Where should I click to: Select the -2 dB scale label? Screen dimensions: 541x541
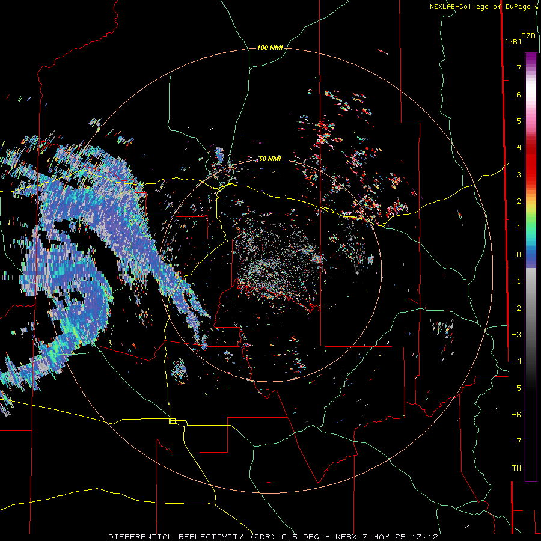tap(516, 308)
